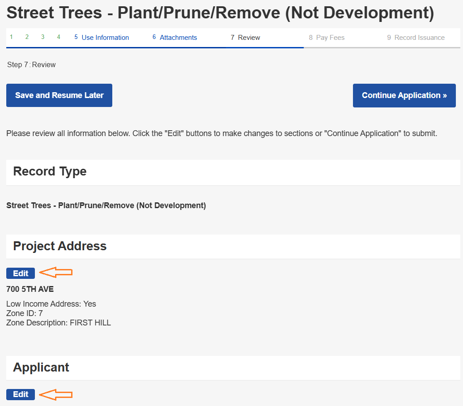Image resolution: width=463 pixels, height=406 pixels.
Task: Open step 6 Attachments
Action: pos(175,38)
